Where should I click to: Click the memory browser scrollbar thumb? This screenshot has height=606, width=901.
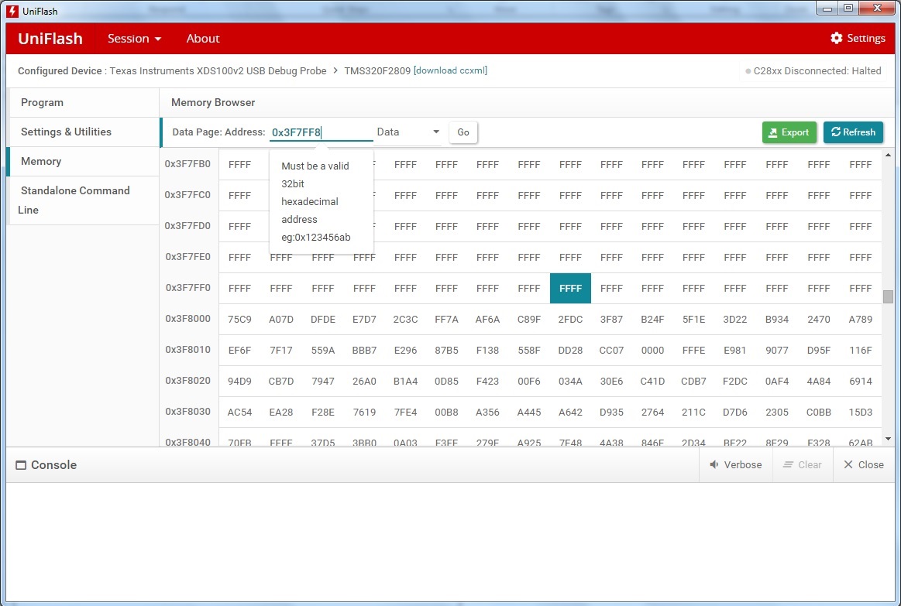tap(888, 296)
